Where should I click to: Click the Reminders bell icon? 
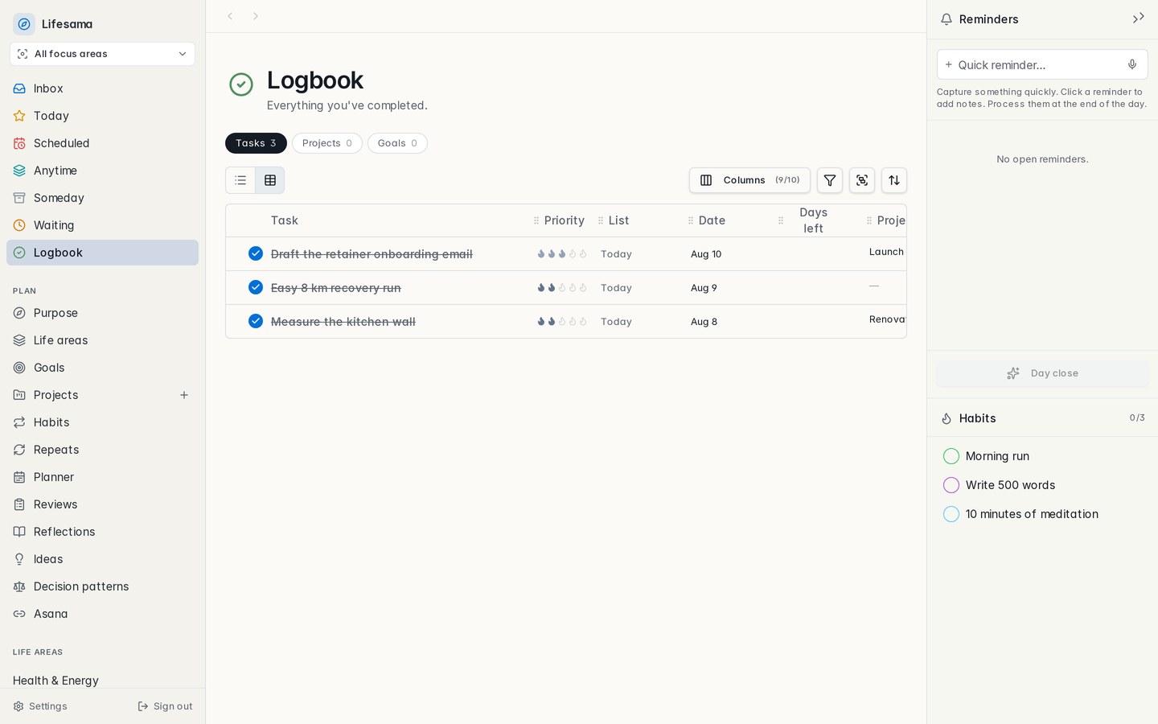(947, 19)
